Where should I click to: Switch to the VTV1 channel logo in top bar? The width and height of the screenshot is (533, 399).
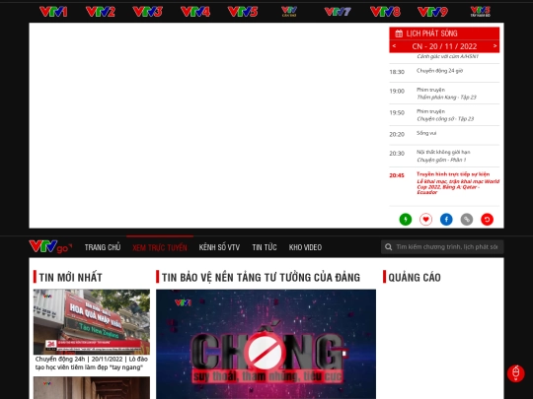pyautogui.click(x=53, y=12)
